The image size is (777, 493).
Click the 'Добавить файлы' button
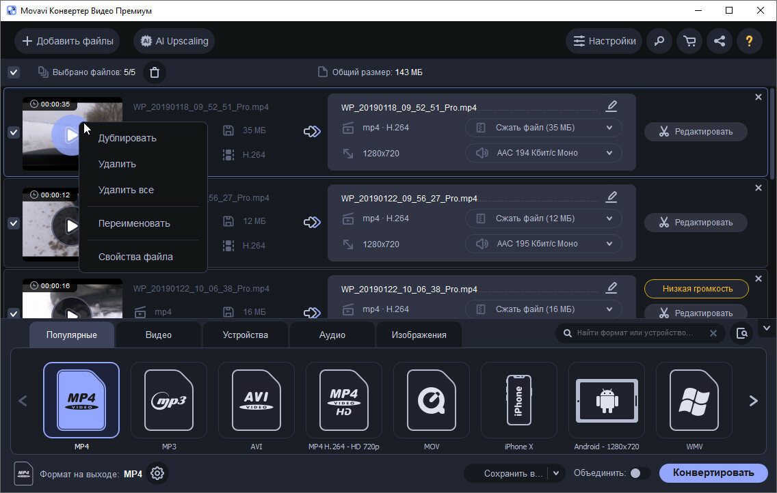[x=68, y=41]
